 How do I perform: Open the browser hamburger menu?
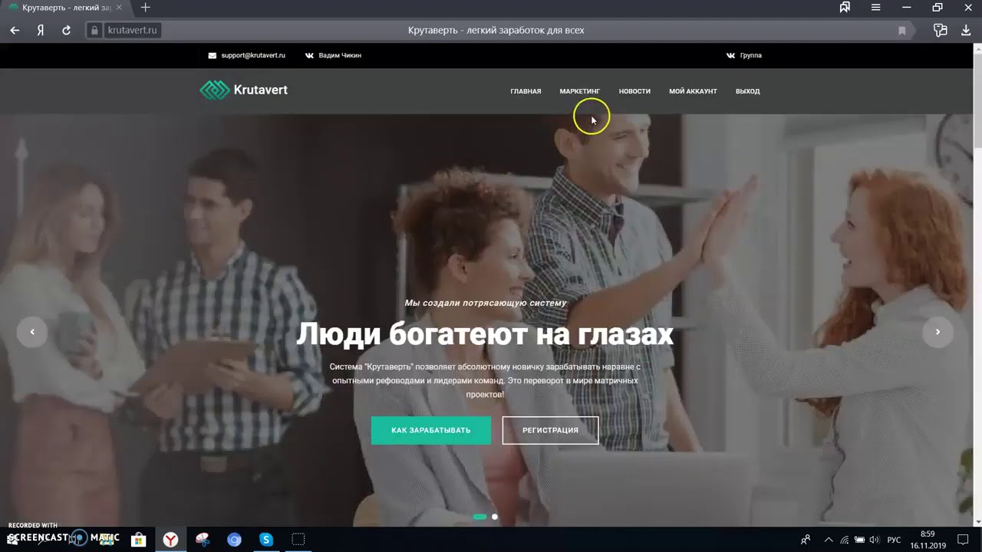pyautogui.click(x=875, y=8)
